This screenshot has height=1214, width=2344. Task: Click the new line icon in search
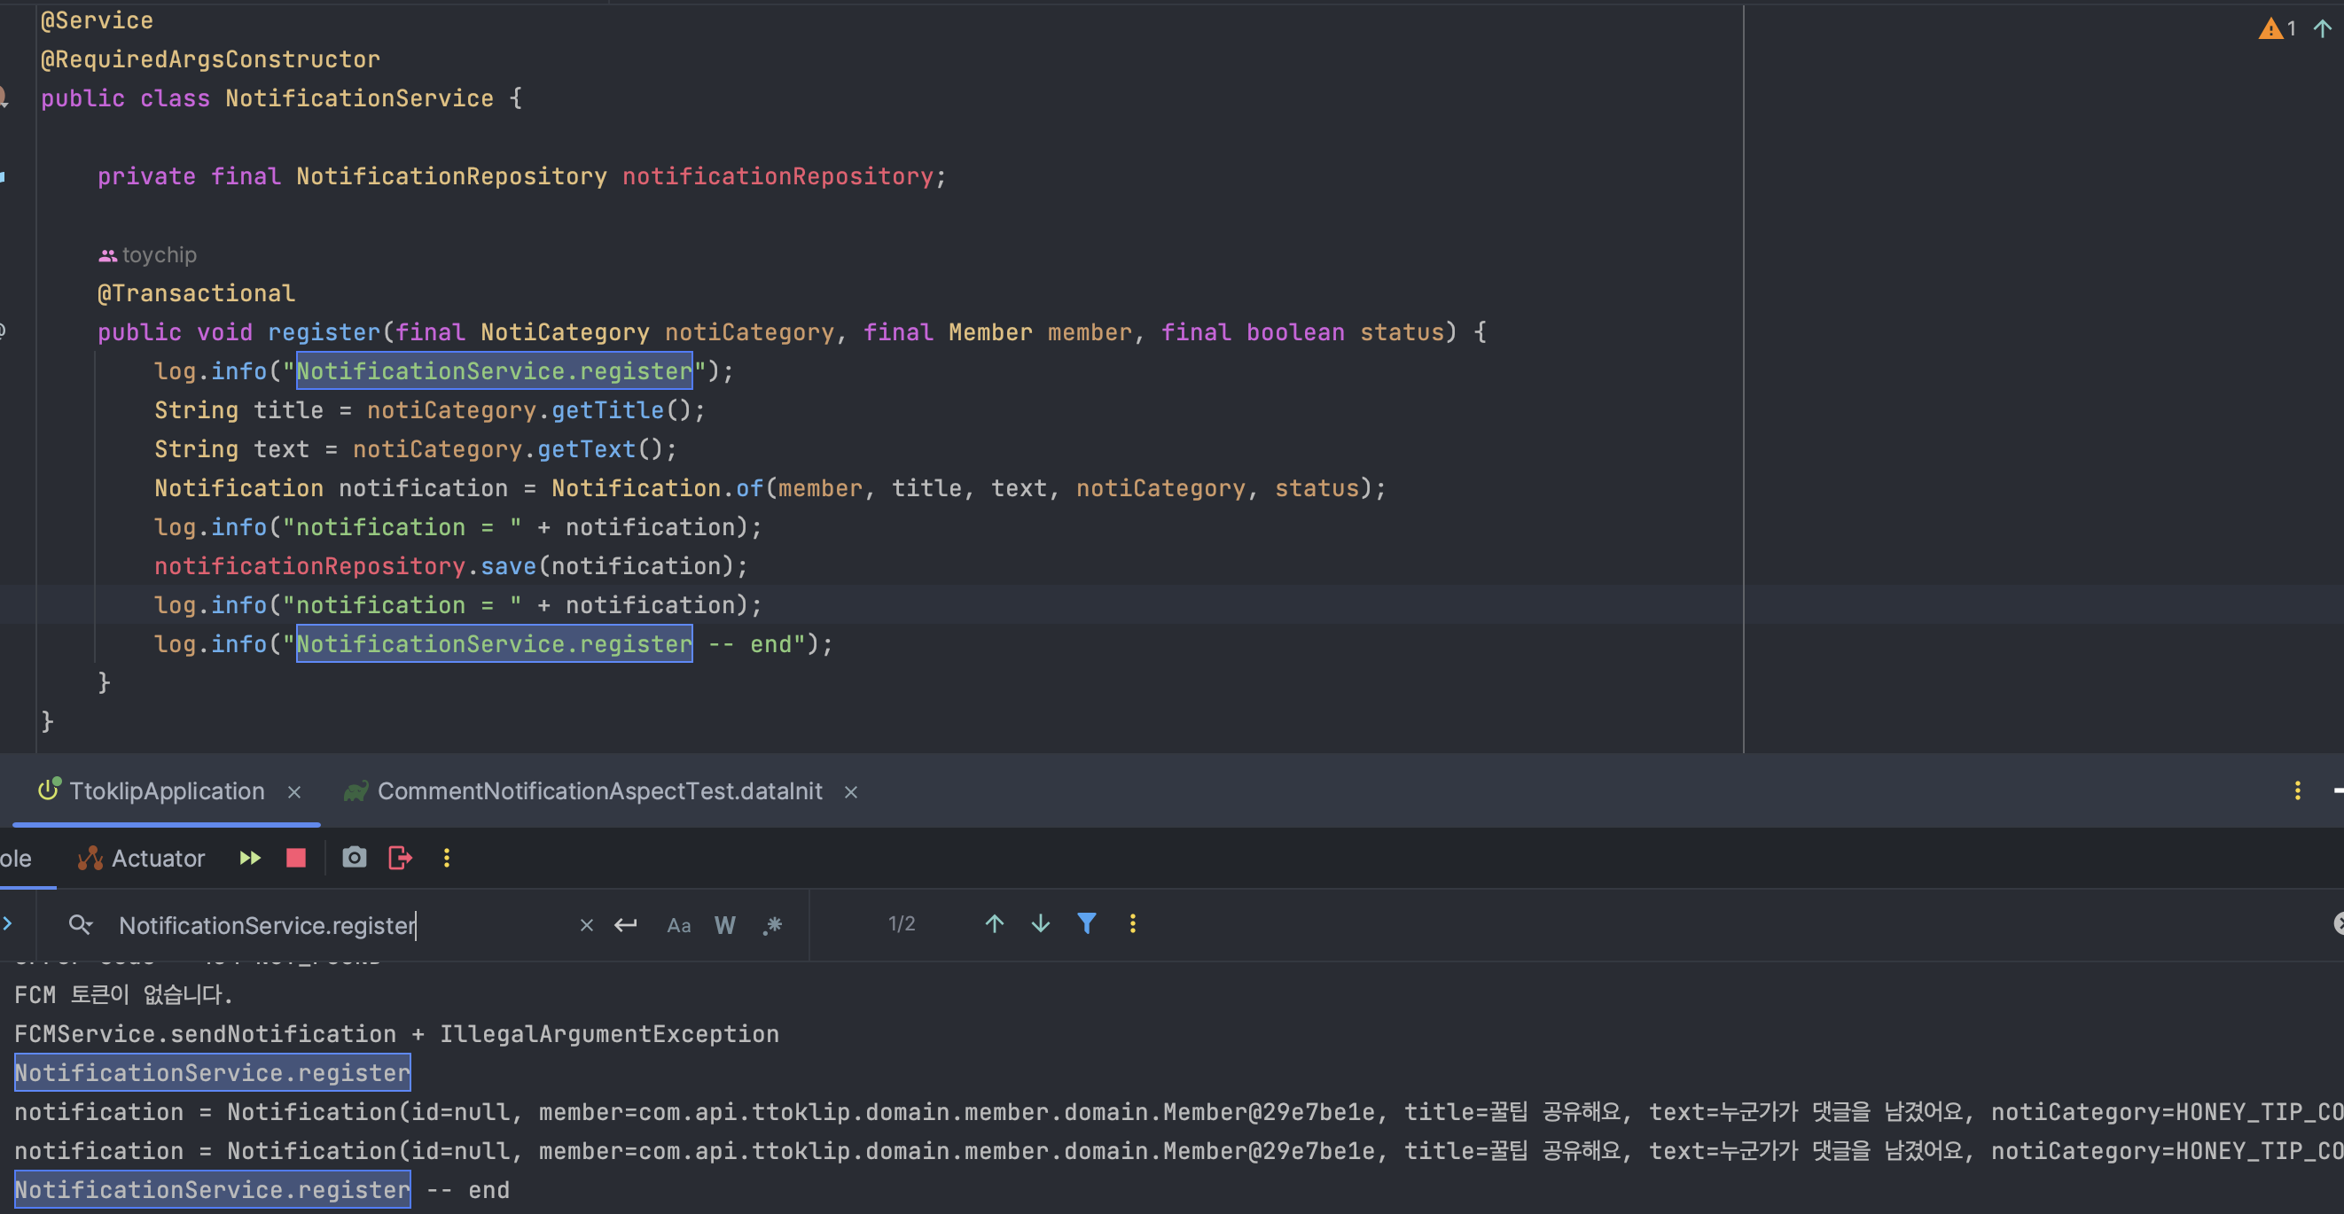coord(625,925)
